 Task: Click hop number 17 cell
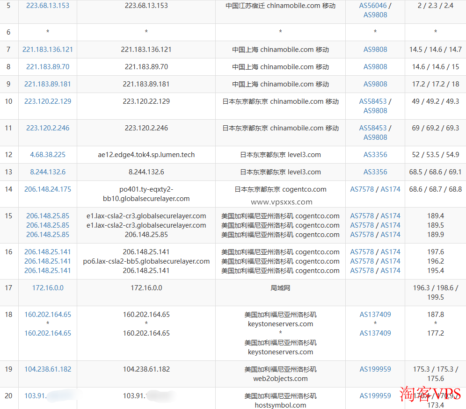8,292
